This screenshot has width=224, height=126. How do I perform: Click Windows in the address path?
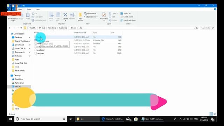click(x=52, y=28)
